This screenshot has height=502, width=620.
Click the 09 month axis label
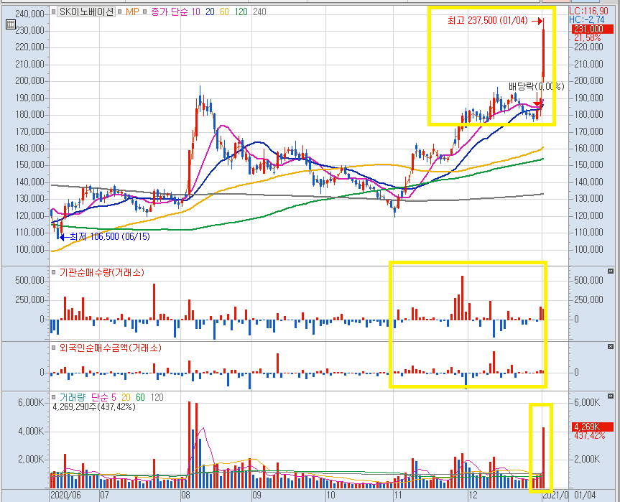coord(256,496)
